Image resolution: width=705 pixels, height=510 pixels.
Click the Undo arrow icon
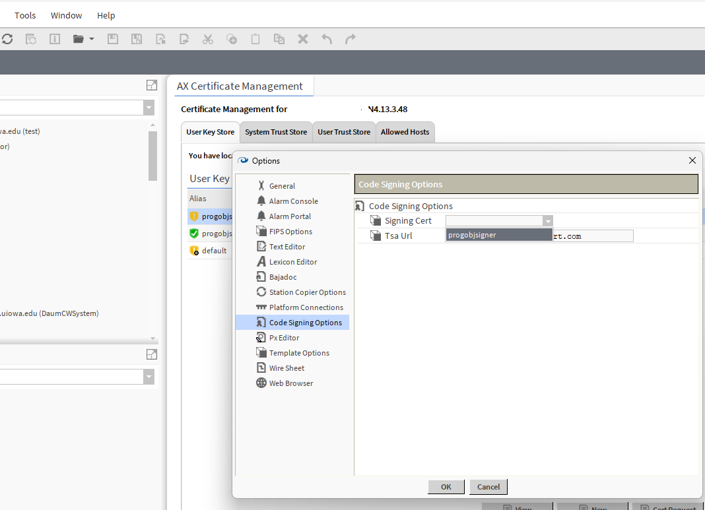pyautogui.click(x=327, y=39)
